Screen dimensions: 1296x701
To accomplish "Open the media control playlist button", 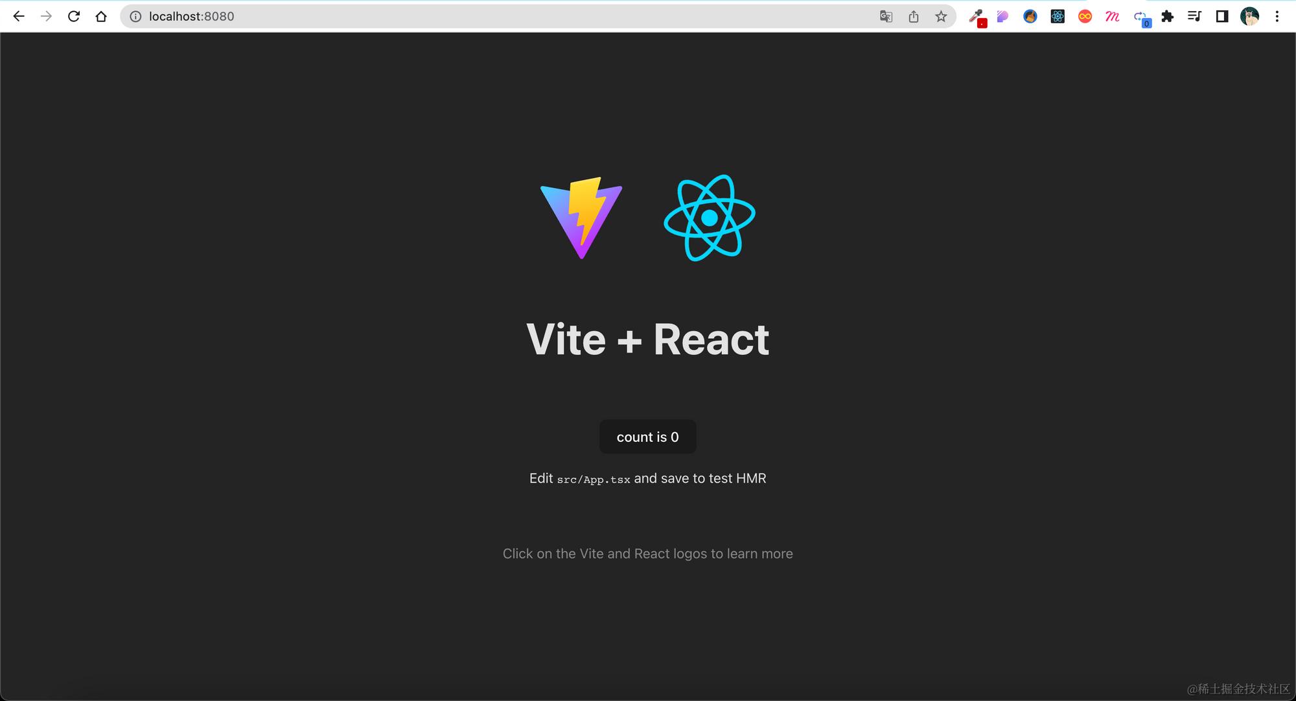I will (x=1194, y=16).
